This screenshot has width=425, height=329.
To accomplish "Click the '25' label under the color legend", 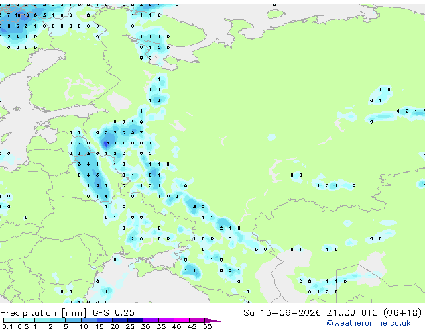I will point(130,326).
